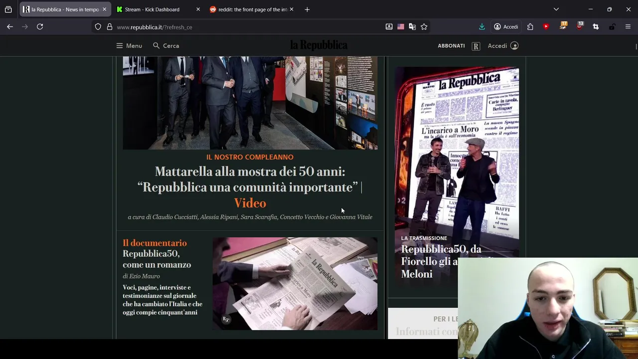Click the IL NOSTRO COMPLEANNO section label
This screenshot has width=638, height=359.
250,157
